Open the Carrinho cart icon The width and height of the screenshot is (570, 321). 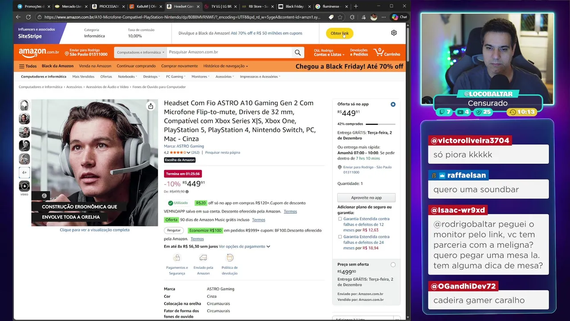pyautogui.click(x=387, y=52)
